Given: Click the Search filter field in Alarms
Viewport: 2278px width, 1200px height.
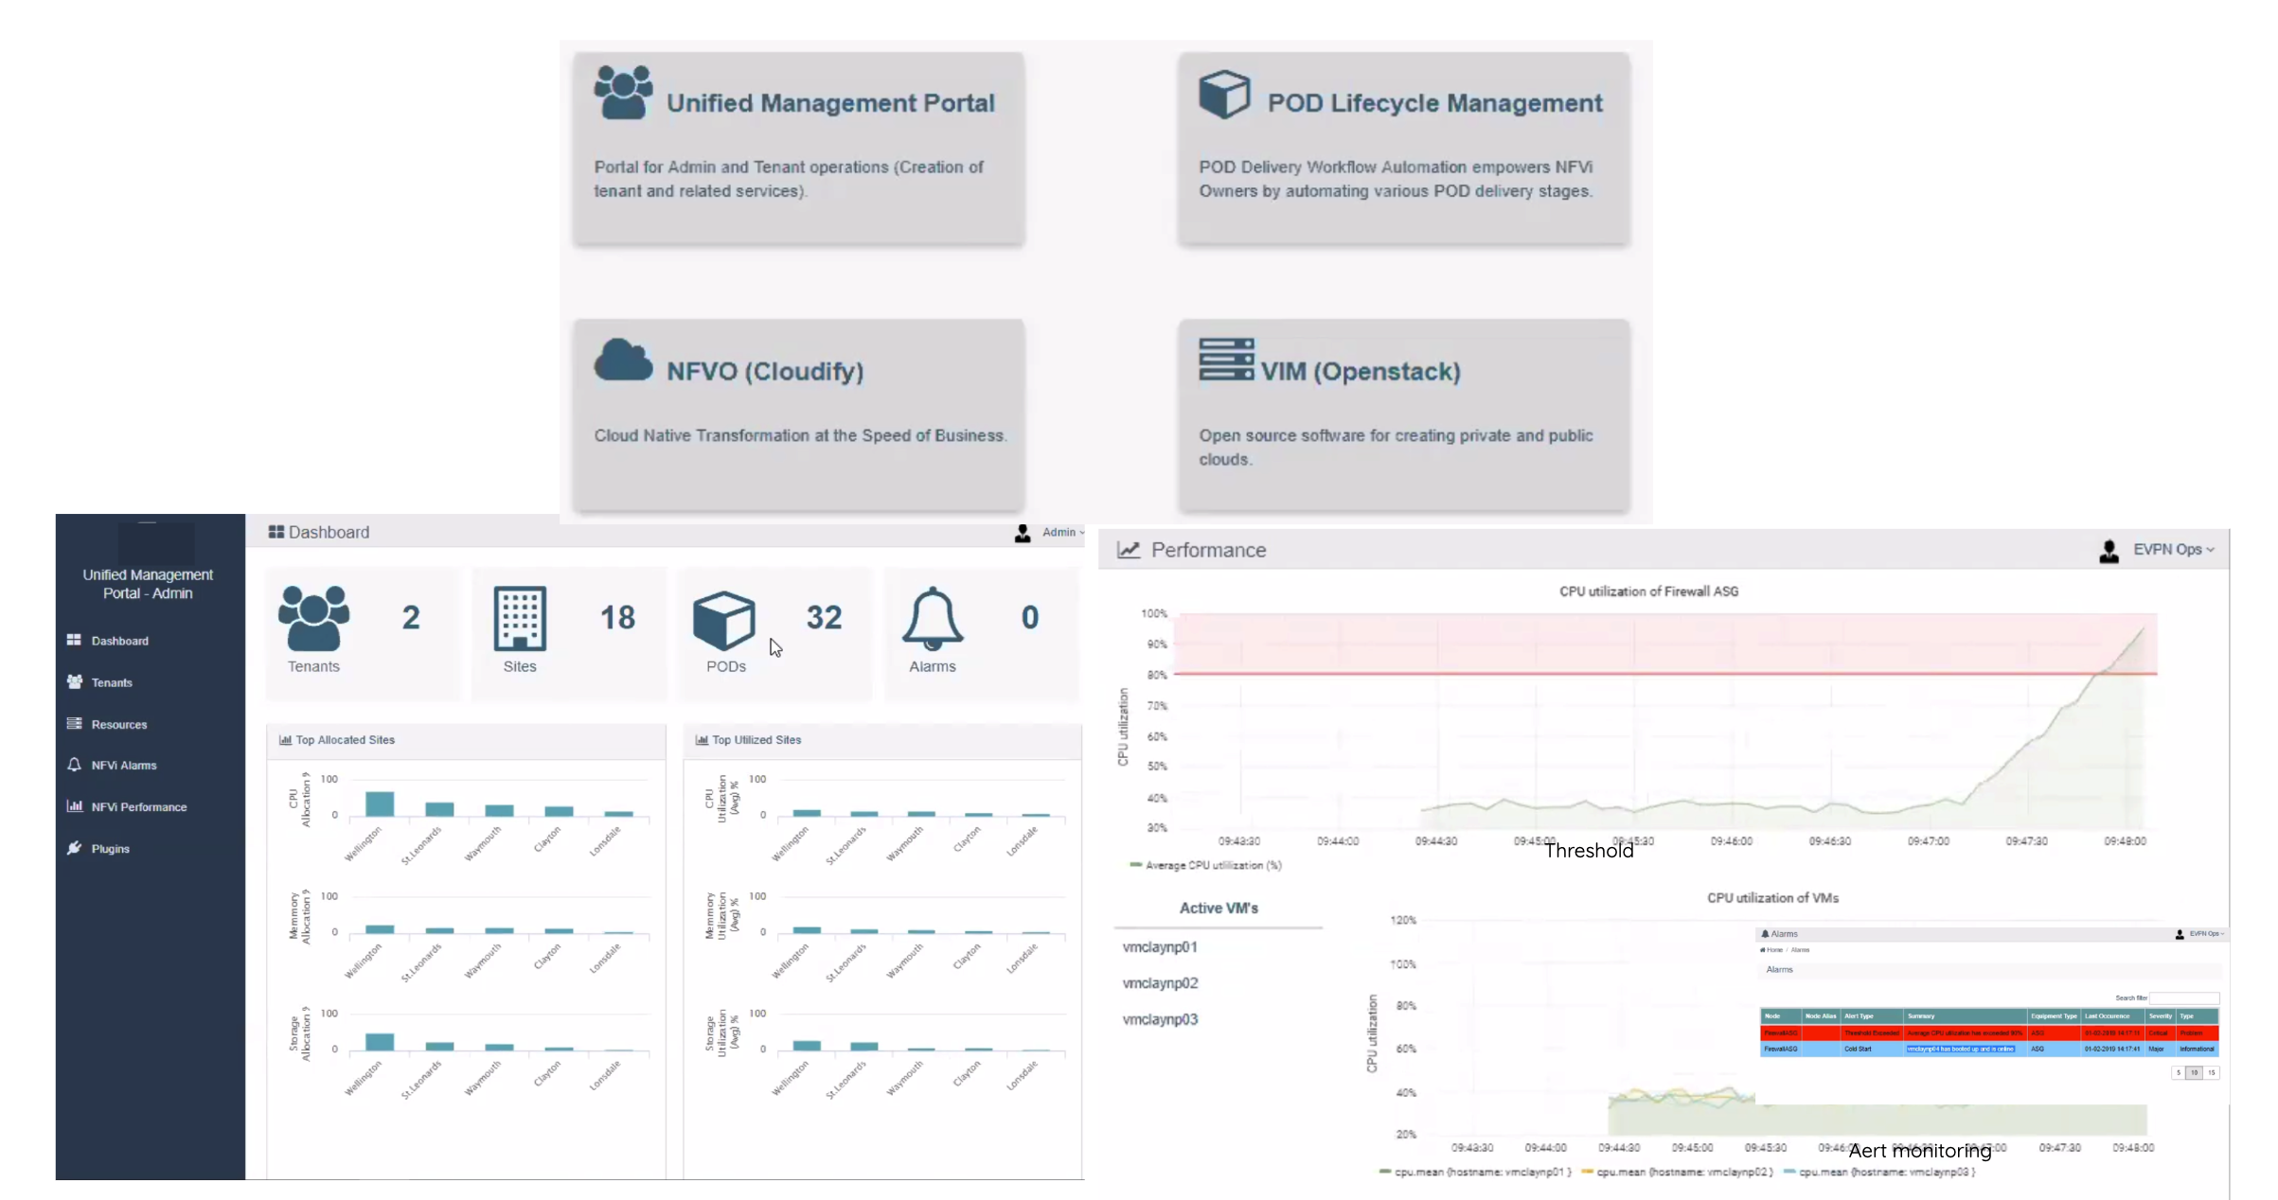Looking at the screenshot, I should click(x=2183, y=997).
